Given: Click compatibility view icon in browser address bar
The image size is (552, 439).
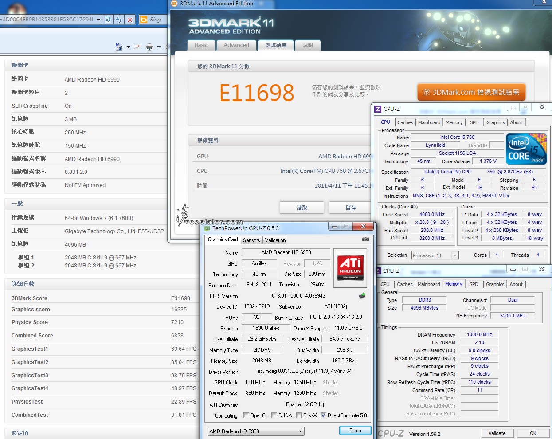Looking at the screenshot, I should [x=108, y=20].
